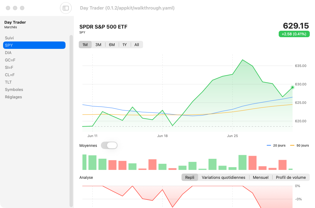Toggle the sidebar with the toolbar icon
The image size is (315, 208).
[66, 8]
